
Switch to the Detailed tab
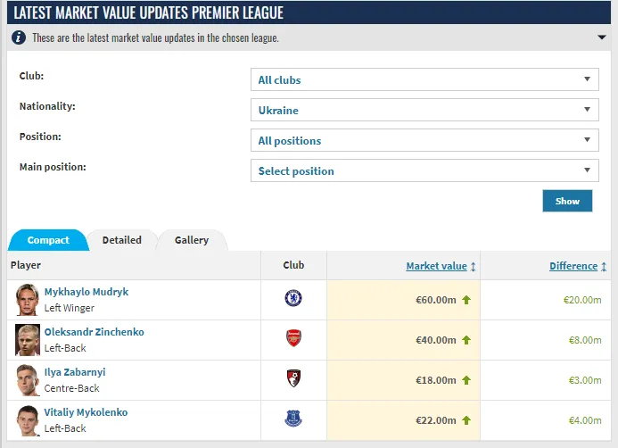click(x=122, y=240)
